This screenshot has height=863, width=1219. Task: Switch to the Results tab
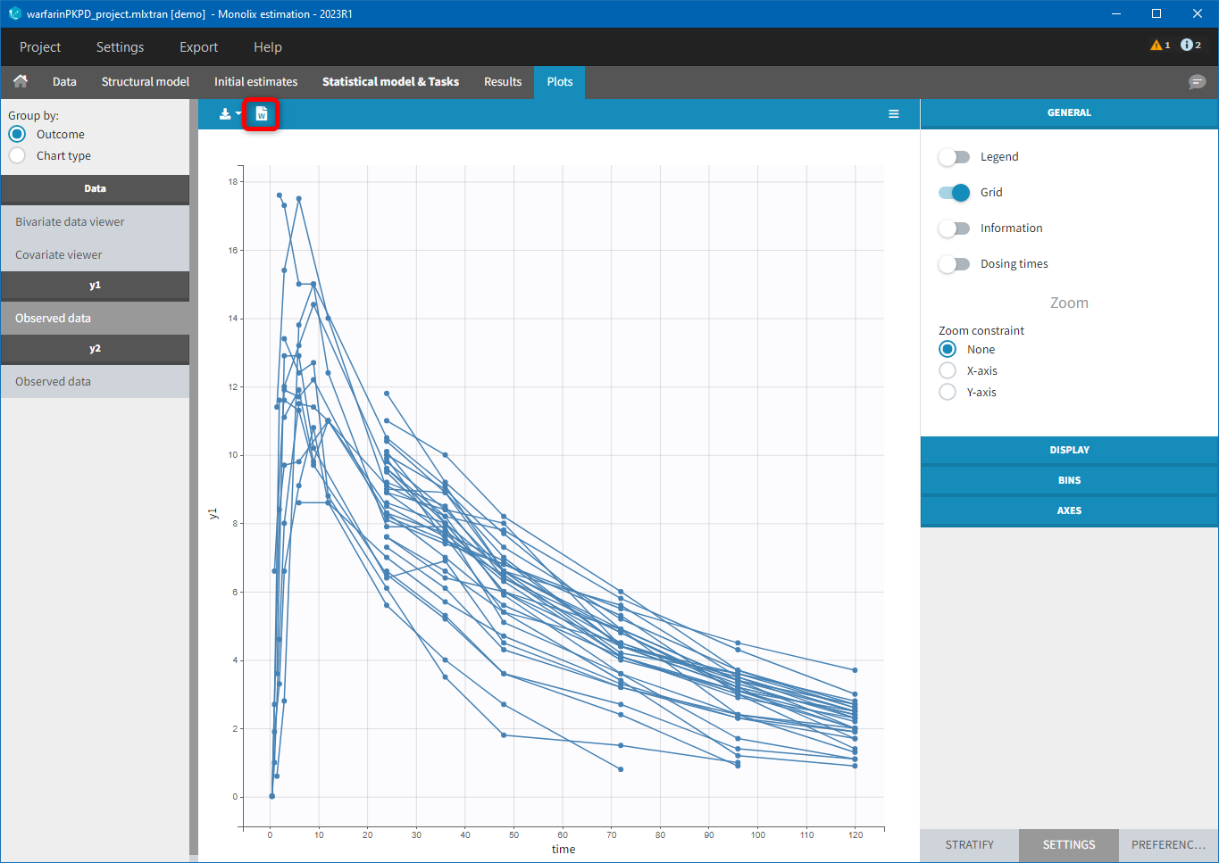tap(502, 82)
